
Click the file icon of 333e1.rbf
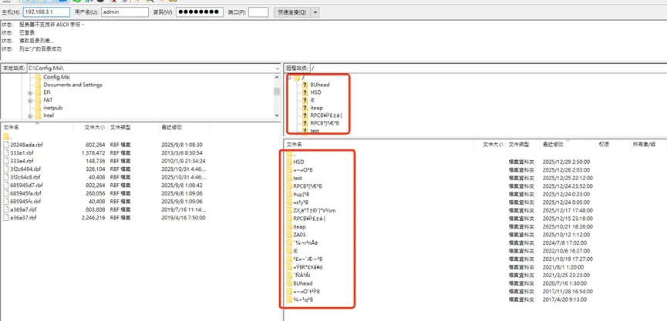pos(5,153)
